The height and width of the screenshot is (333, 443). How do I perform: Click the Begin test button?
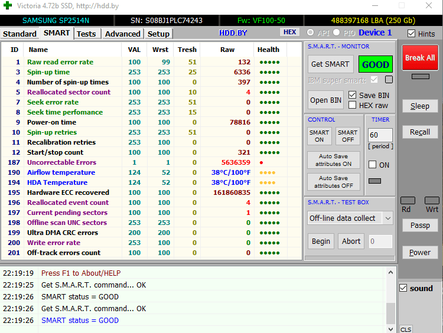[321, 241]
